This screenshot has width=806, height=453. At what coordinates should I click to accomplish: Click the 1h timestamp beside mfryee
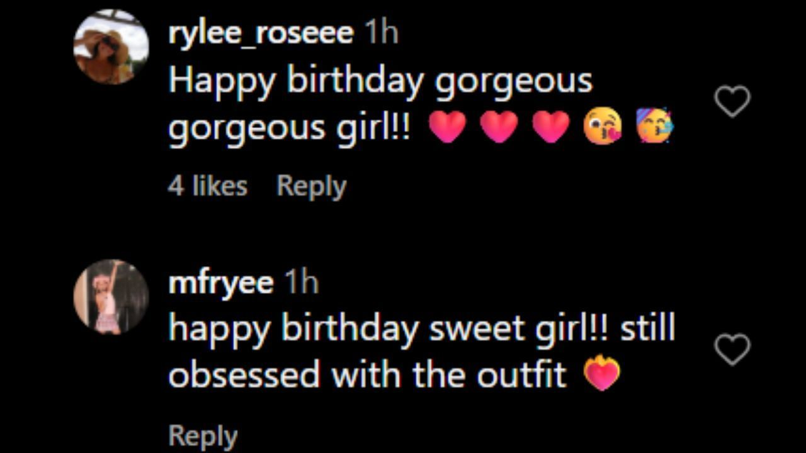[x=302, y=282]
